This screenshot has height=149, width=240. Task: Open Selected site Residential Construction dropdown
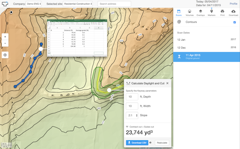pos(78,4)
